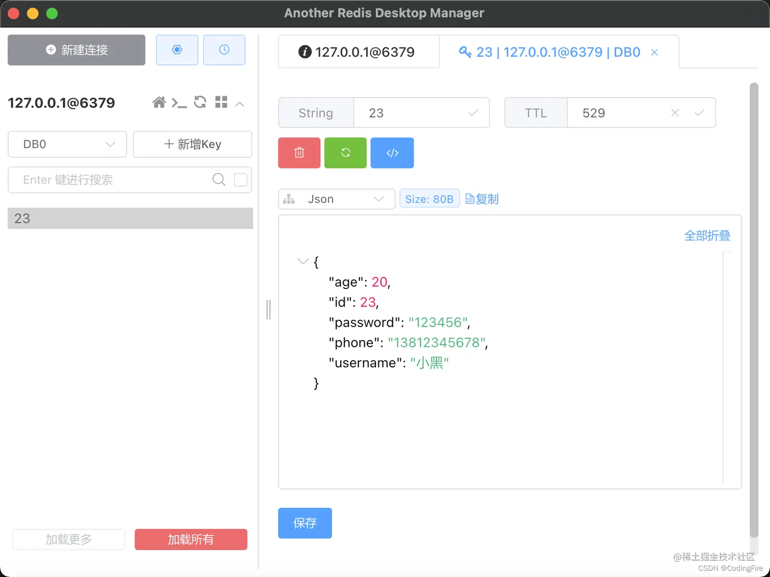Click the 保存 save button
Screen dimensions: 770x577
[305, 523]
